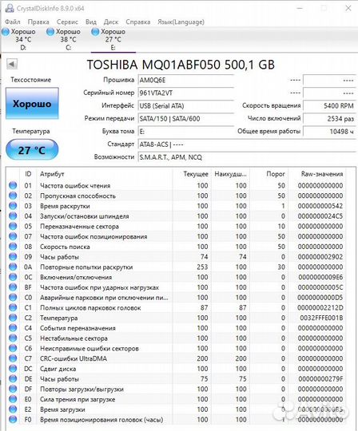Image resolution: width=358 pixels, height=431 pixels.
Task: Click status icon for DC Сдвиг диска
Action: click(13, 369)
